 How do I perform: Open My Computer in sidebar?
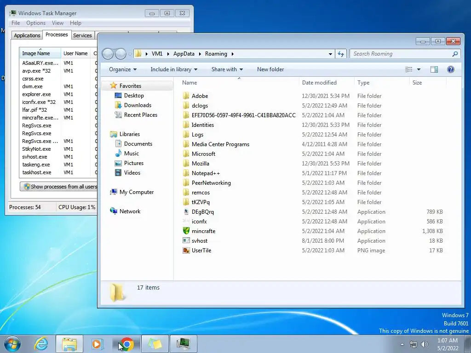point(132,192)
